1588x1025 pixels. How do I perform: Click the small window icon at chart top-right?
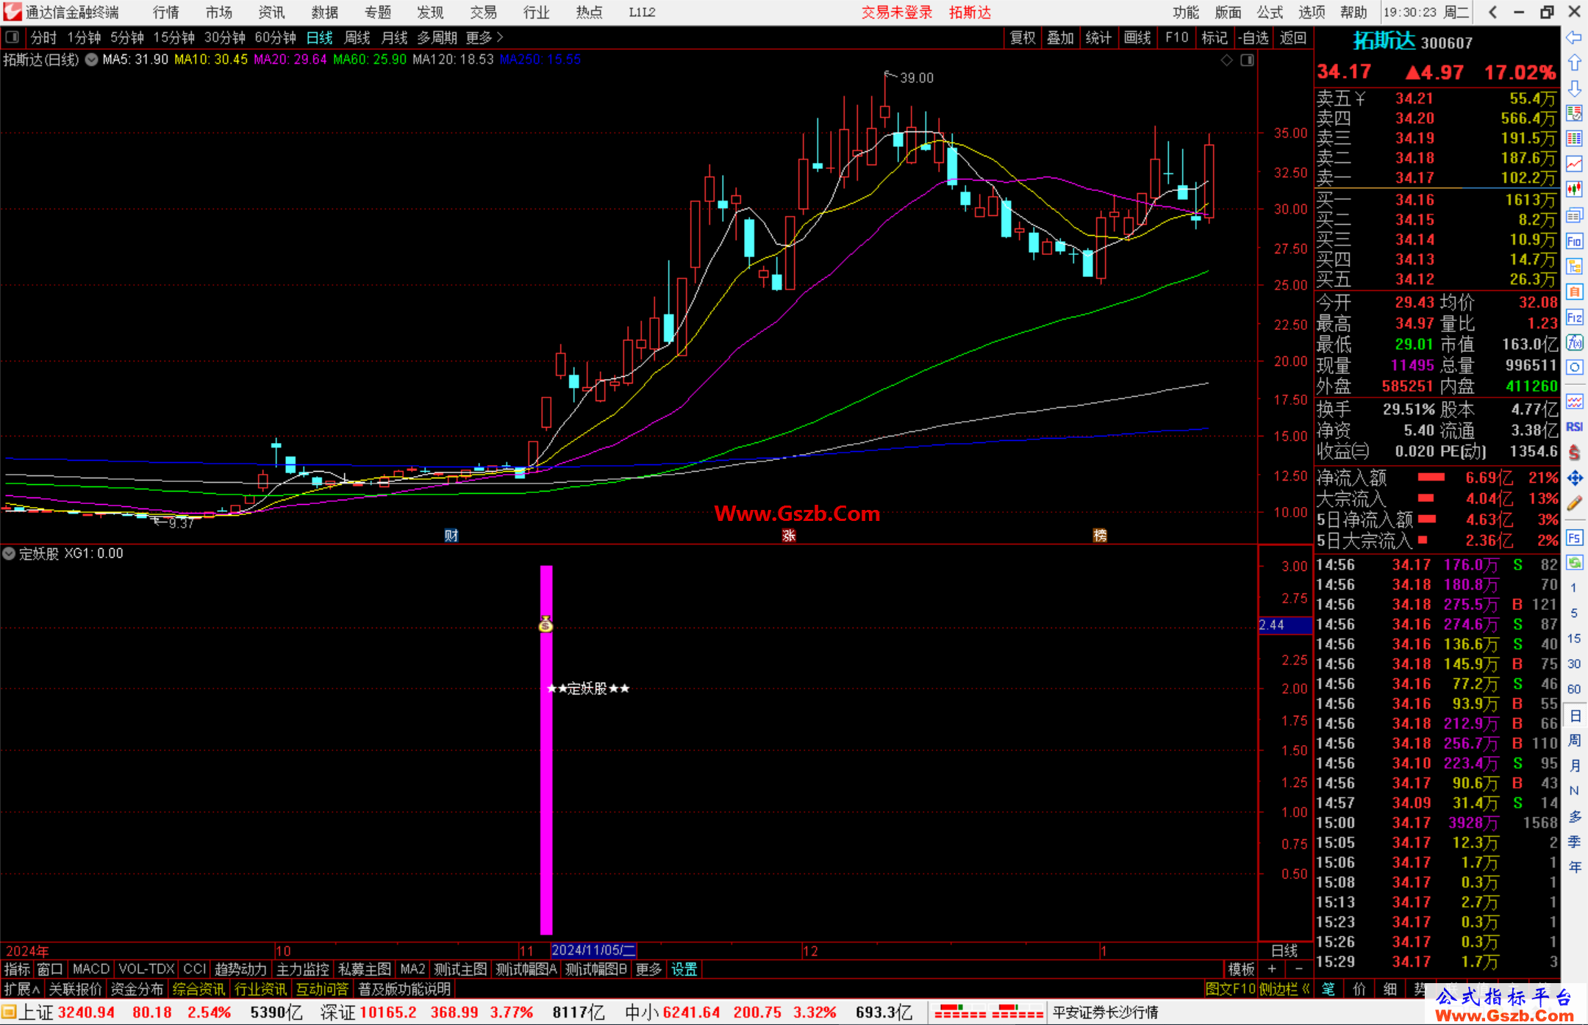pos(1247,60)
